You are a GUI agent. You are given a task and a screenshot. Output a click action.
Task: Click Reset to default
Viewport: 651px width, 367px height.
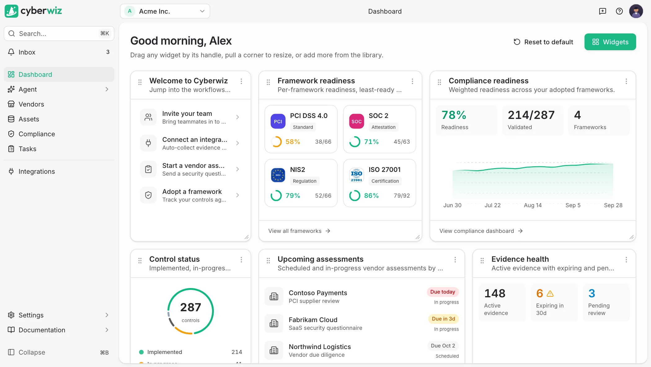point(543,42)
